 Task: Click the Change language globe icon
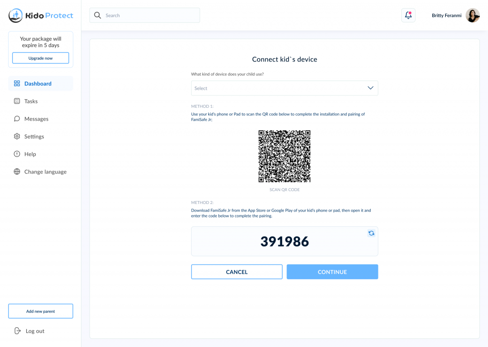[17, 172]
